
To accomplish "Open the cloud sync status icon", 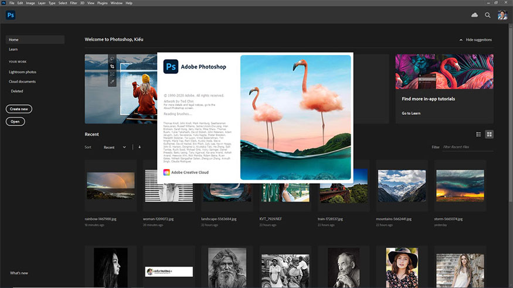I will (474, 15).
